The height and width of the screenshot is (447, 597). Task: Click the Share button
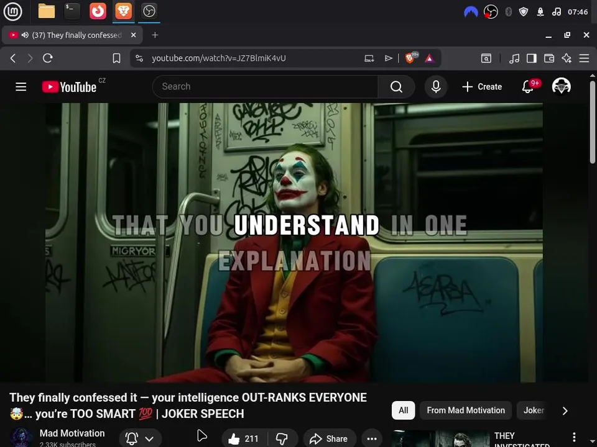(330, 439)
